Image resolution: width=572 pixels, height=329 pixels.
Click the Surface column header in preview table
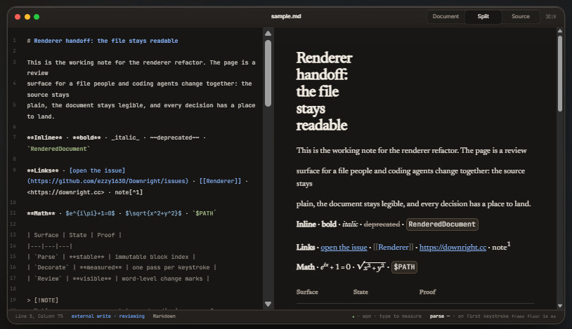307,292
